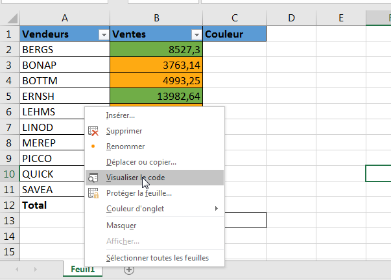
Task: Add a new sheet with plus icon
Action: pyautogui.click(x=129, y=269)
